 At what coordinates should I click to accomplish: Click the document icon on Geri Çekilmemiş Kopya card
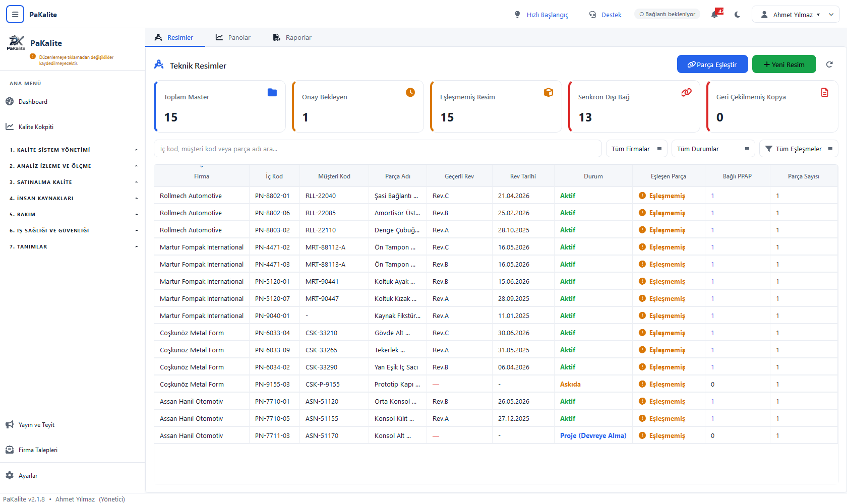(x=825, y=92)
